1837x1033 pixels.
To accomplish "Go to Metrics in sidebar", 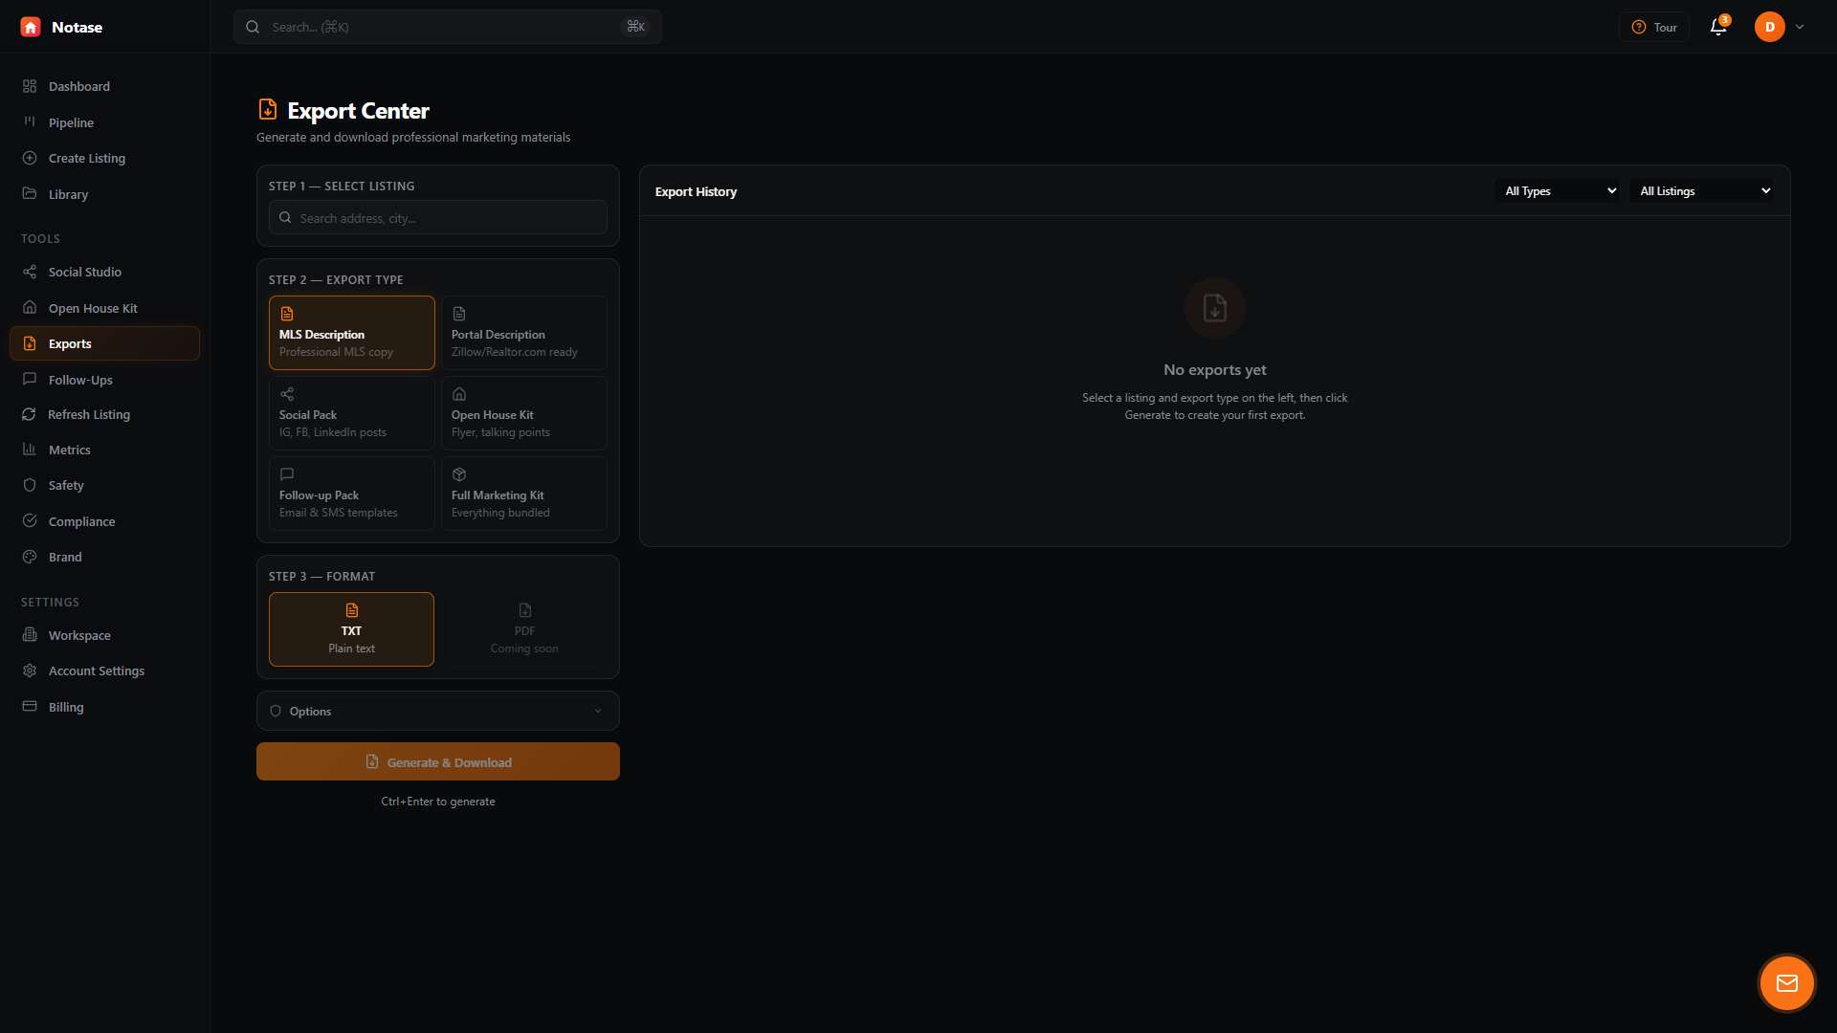I will pos(69,450).
